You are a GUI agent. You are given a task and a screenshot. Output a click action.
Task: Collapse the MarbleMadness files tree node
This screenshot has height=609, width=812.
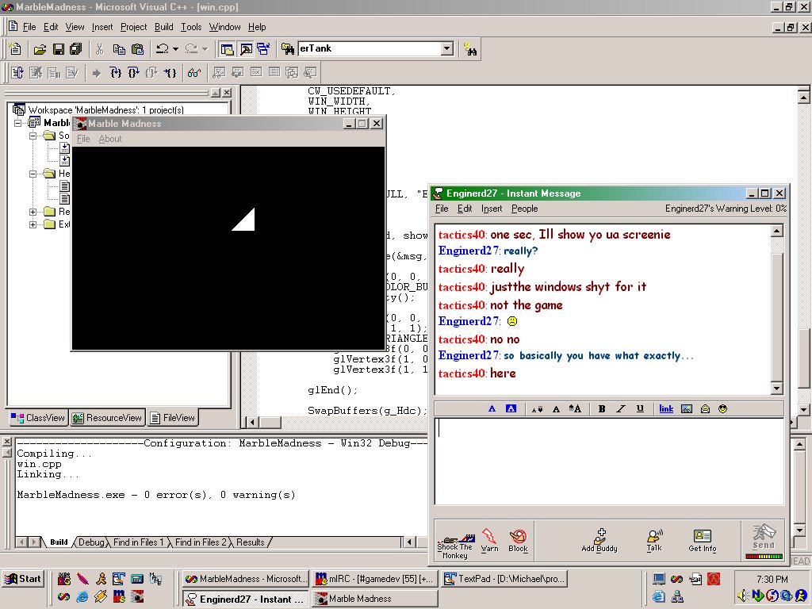tap(18, 123)
